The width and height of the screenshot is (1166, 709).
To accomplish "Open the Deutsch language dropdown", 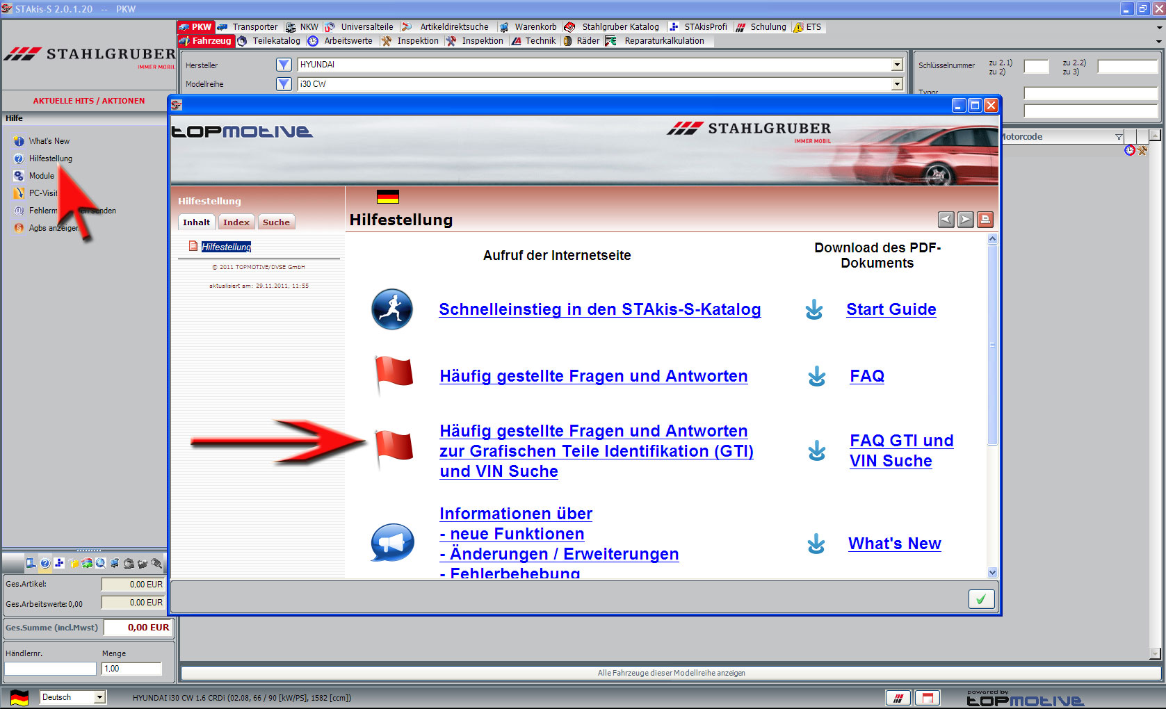I will tap(100, 697).
